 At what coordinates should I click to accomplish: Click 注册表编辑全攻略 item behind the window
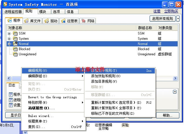[x=103, y=127]
